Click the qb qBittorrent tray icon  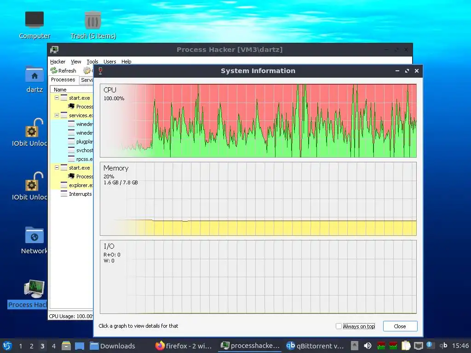(443, 346)
